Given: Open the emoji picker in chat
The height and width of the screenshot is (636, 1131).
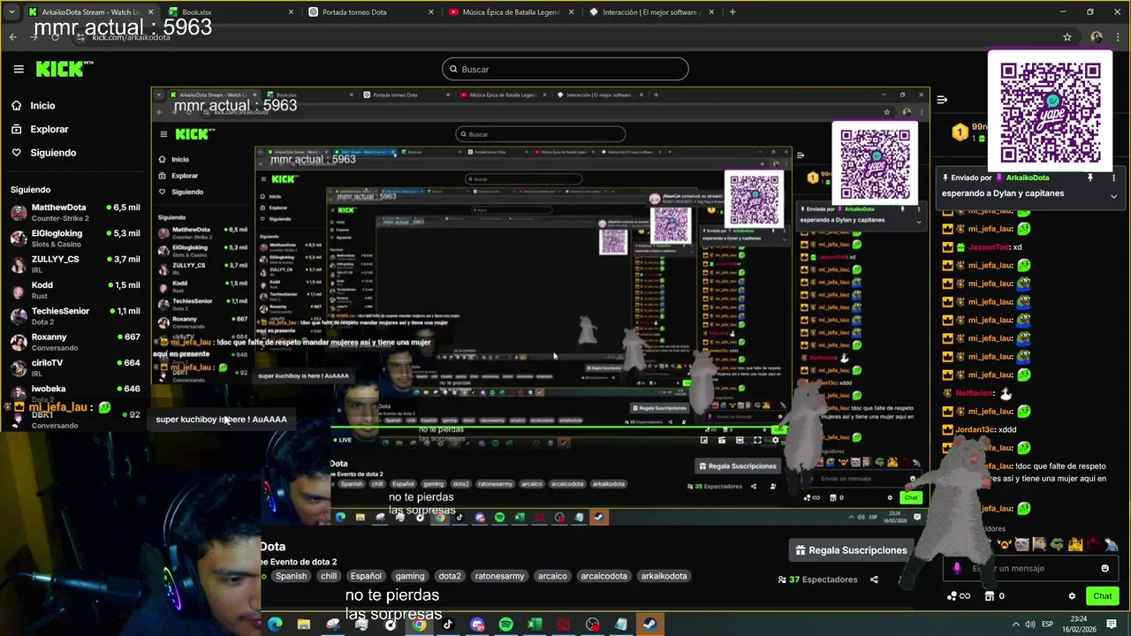Looking at the screenshot, I should (1104, 568).
